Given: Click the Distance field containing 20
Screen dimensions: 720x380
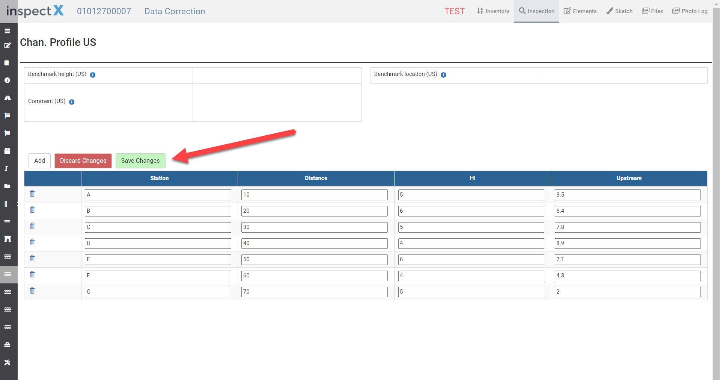Looking at the screenshot, I should point(315,211).
